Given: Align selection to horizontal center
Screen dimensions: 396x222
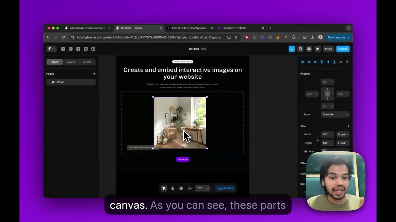Looking at the screenshot, I should 309,62.
